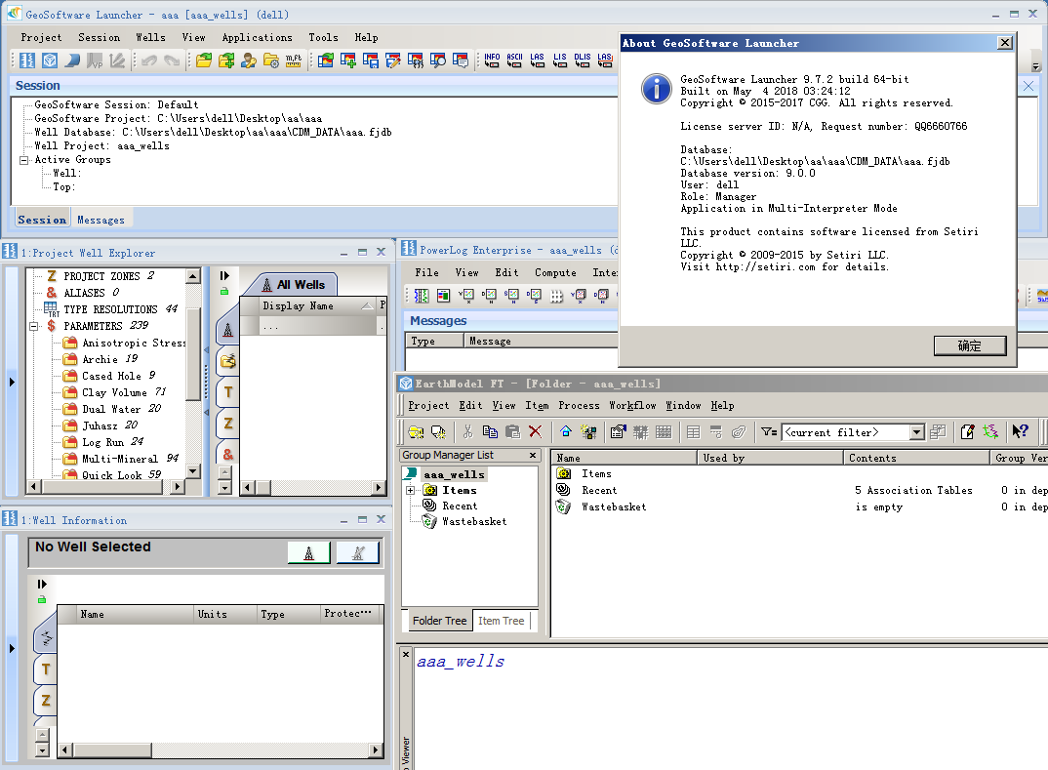Screen dimensions: 1048x770
Task: Select TYPE RESOLUTIONS tree item
Action: [x=111, y=308]
